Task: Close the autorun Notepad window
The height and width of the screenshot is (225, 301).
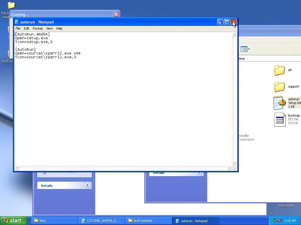Action: pos(234,22)
